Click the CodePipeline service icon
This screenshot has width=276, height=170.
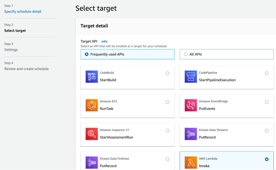191,77
